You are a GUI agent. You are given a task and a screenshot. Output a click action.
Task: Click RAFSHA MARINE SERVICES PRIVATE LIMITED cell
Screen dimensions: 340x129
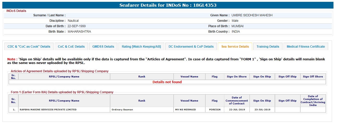tap(48, 110)
